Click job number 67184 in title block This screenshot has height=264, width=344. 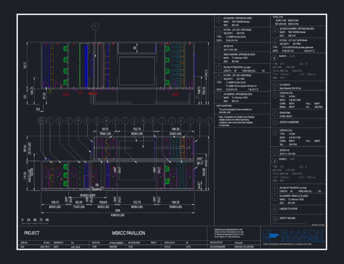[46, 243]
